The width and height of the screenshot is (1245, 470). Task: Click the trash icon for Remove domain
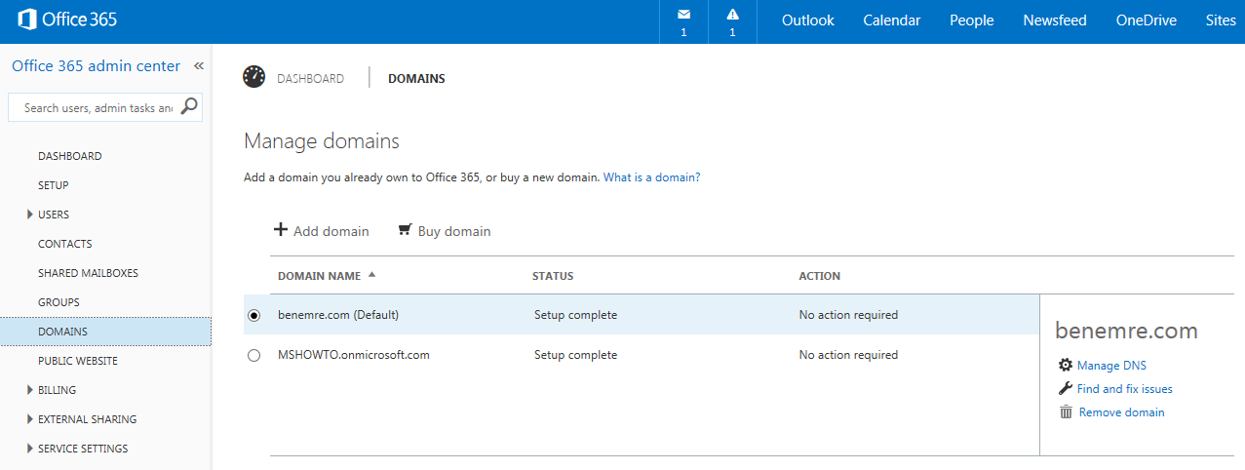tap(1066, 411)
